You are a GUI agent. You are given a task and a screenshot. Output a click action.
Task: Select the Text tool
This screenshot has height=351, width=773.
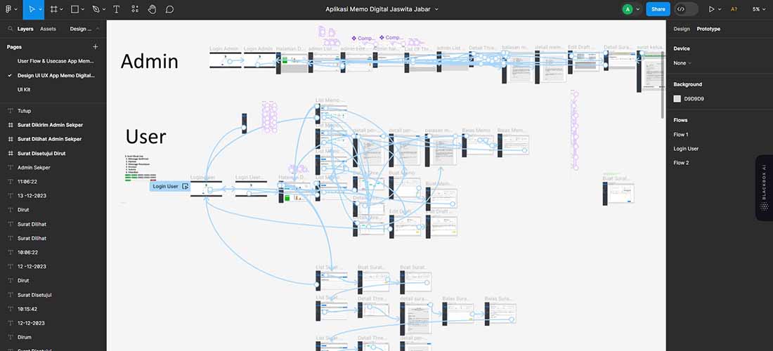coord(117,9)
